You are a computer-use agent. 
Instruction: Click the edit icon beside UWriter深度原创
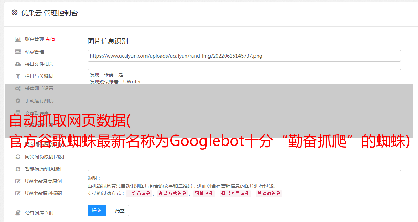[18, 181]
